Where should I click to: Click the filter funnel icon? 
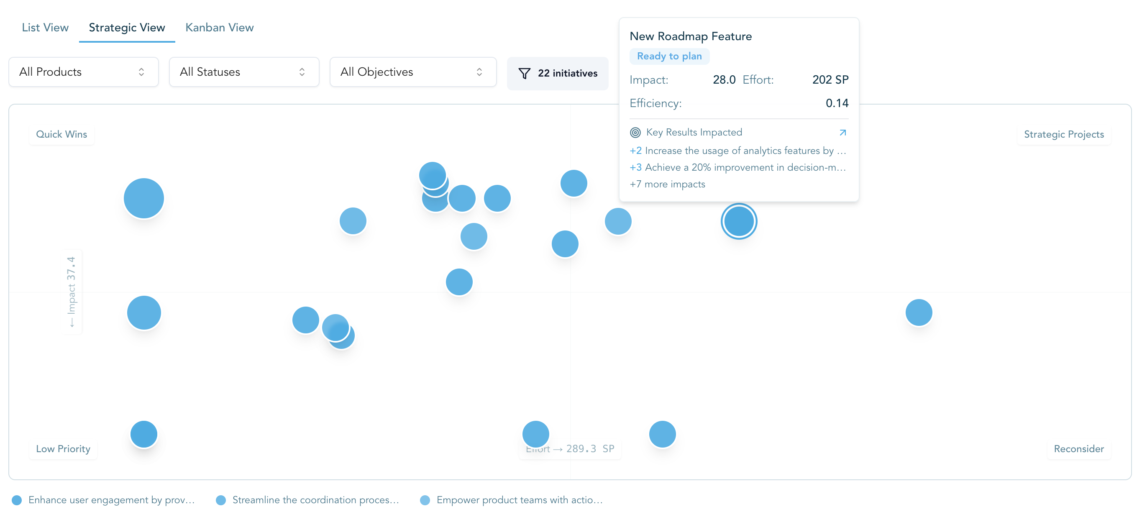(524, 74)
